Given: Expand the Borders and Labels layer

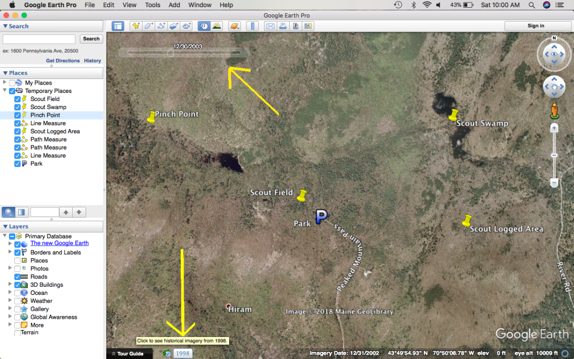Looking at the screenshot, I should [x=10, y=252].
